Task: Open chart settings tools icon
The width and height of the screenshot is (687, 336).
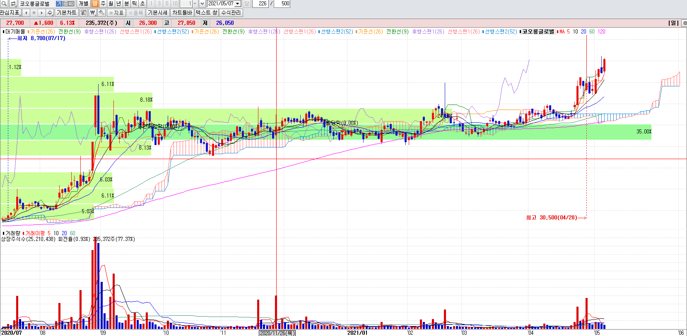Action: click(83, 13)
